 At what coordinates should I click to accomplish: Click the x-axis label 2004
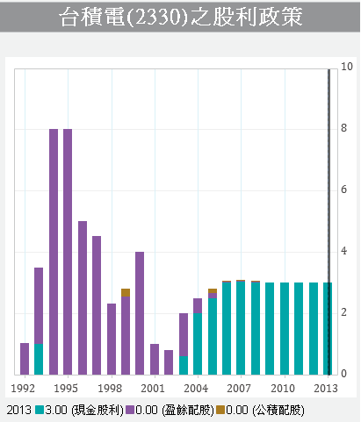click(196, 389)
